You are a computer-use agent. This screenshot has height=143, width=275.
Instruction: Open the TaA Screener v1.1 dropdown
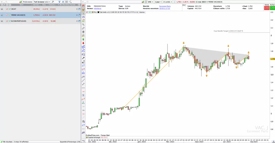(x=42, y=2)
